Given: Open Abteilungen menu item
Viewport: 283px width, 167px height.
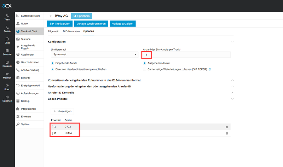Looking at the screenshot, I should 29,54.
